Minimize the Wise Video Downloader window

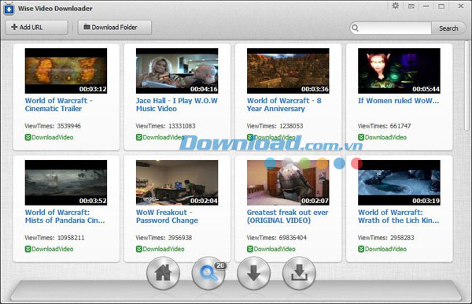tap(426, 6)
